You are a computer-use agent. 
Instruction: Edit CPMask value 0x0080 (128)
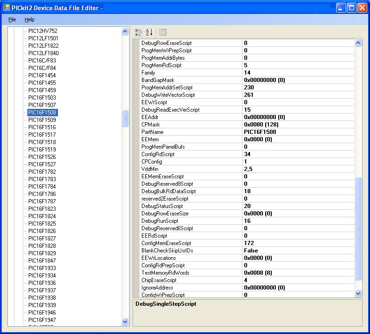(x=298, y=125)
